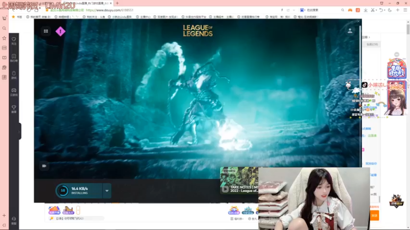Open the downloads icon in toolbar
Screen dimensions: 410x230
coord(365,10)
